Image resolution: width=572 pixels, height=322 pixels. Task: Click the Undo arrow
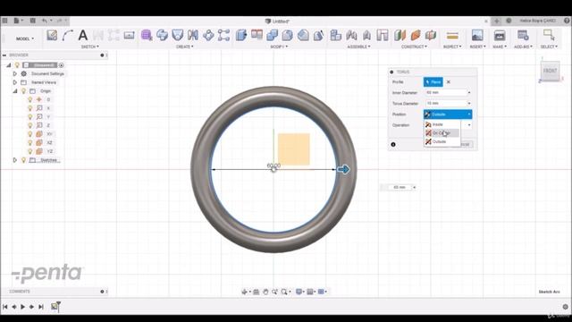pos(44,21)
